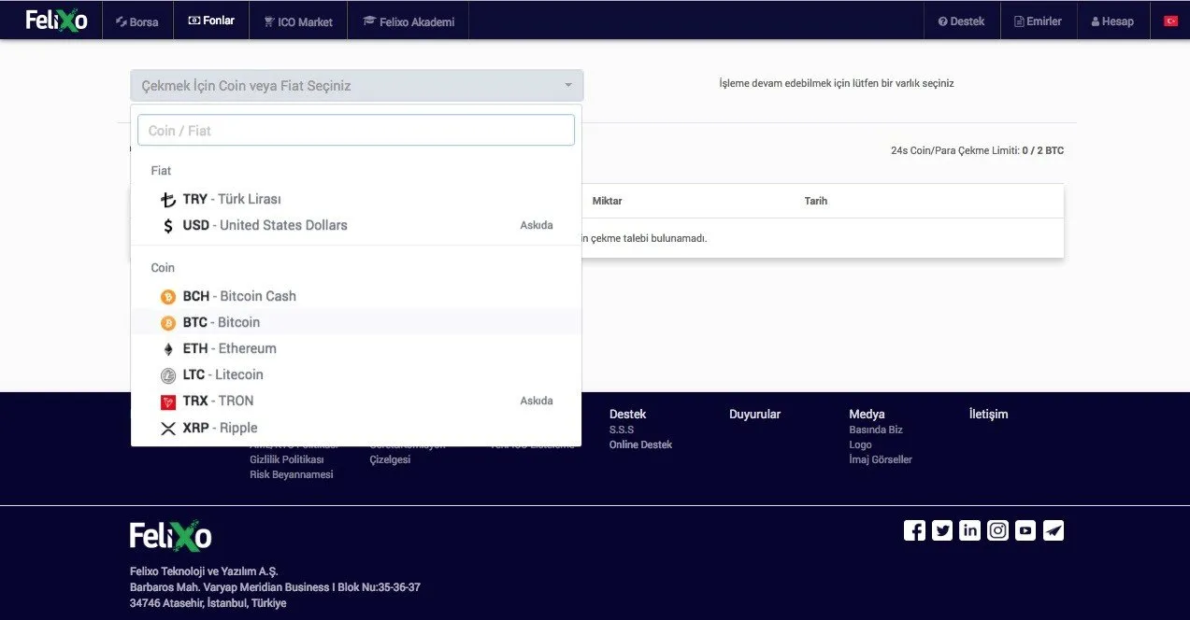Click the Medya footer heading
Viewport: 1190px width, 620px height.
[x=867, y=414]
